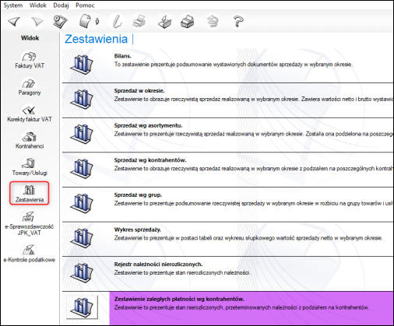Screen dimensions: 394x326
Task: Click the undo arrow toolbar icon
Action: pos(213,22)
